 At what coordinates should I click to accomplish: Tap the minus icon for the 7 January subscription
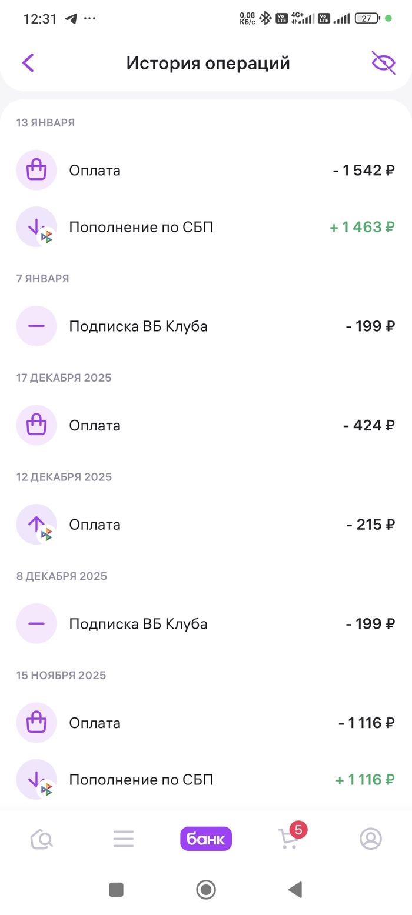coord(36,326)
